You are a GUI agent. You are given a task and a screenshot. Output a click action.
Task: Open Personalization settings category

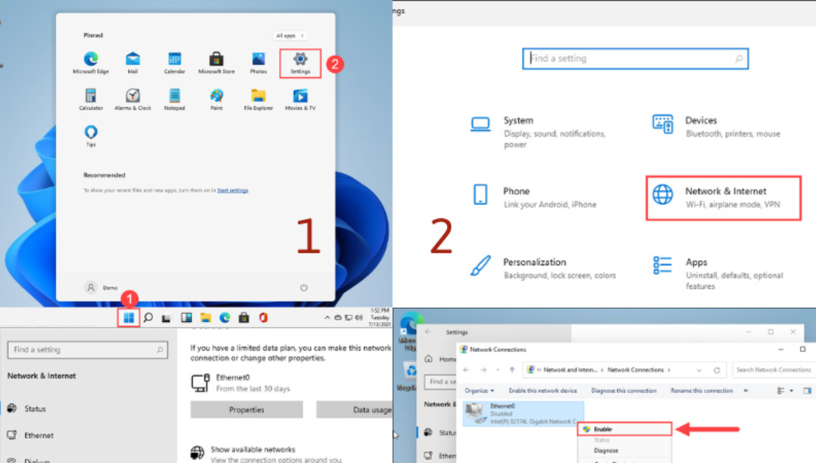[543, 268]
